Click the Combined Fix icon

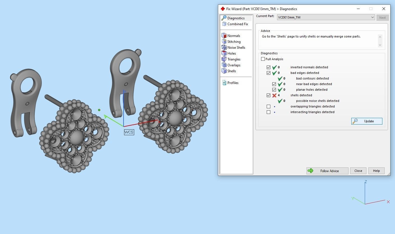[x=224, y=24]
